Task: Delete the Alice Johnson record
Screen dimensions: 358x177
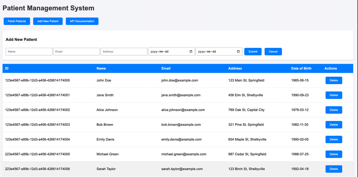Action: [x=334, y=110]
